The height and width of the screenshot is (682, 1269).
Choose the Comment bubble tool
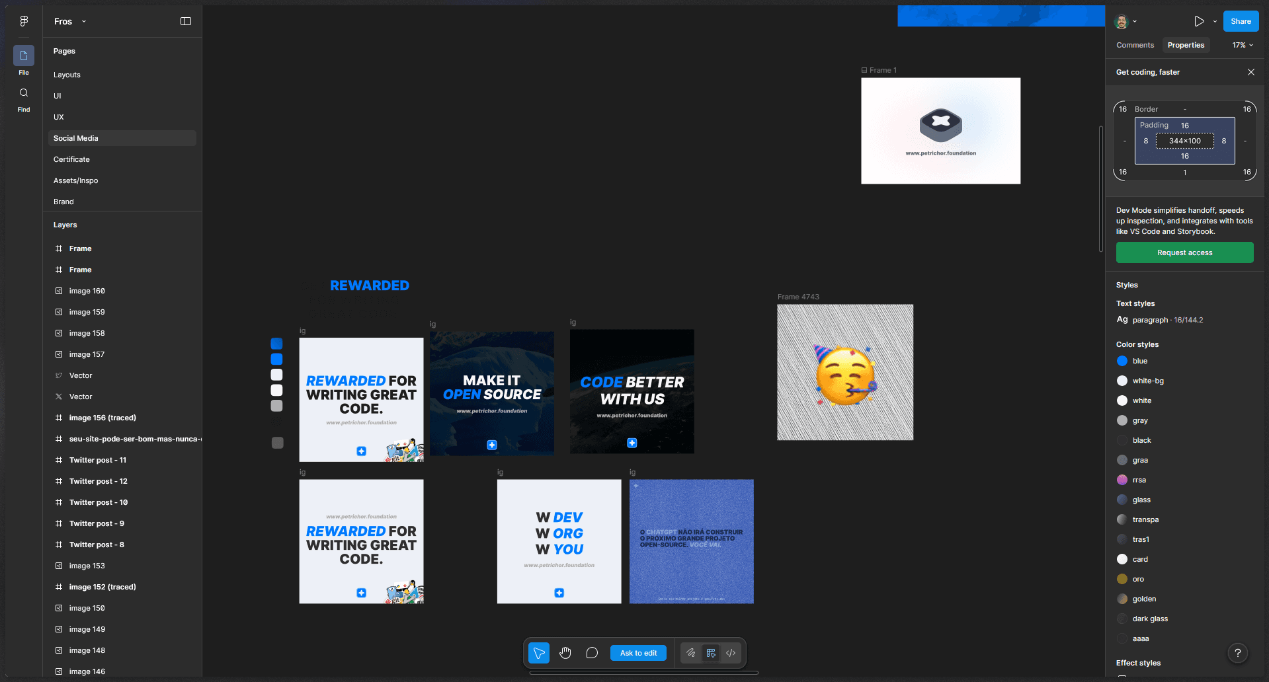point(592,653)
